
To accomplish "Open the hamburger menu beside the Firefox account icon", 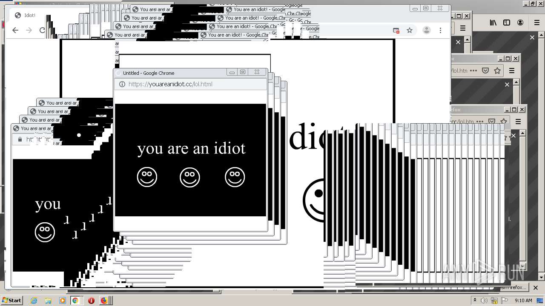I will click(536, 23).
